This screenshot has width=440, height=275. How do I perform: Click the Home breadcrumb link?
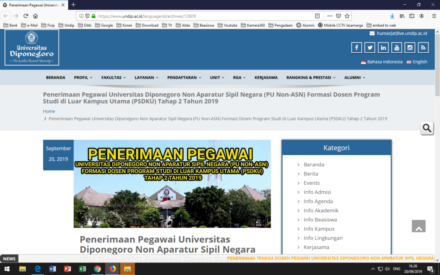pos(49,111)
